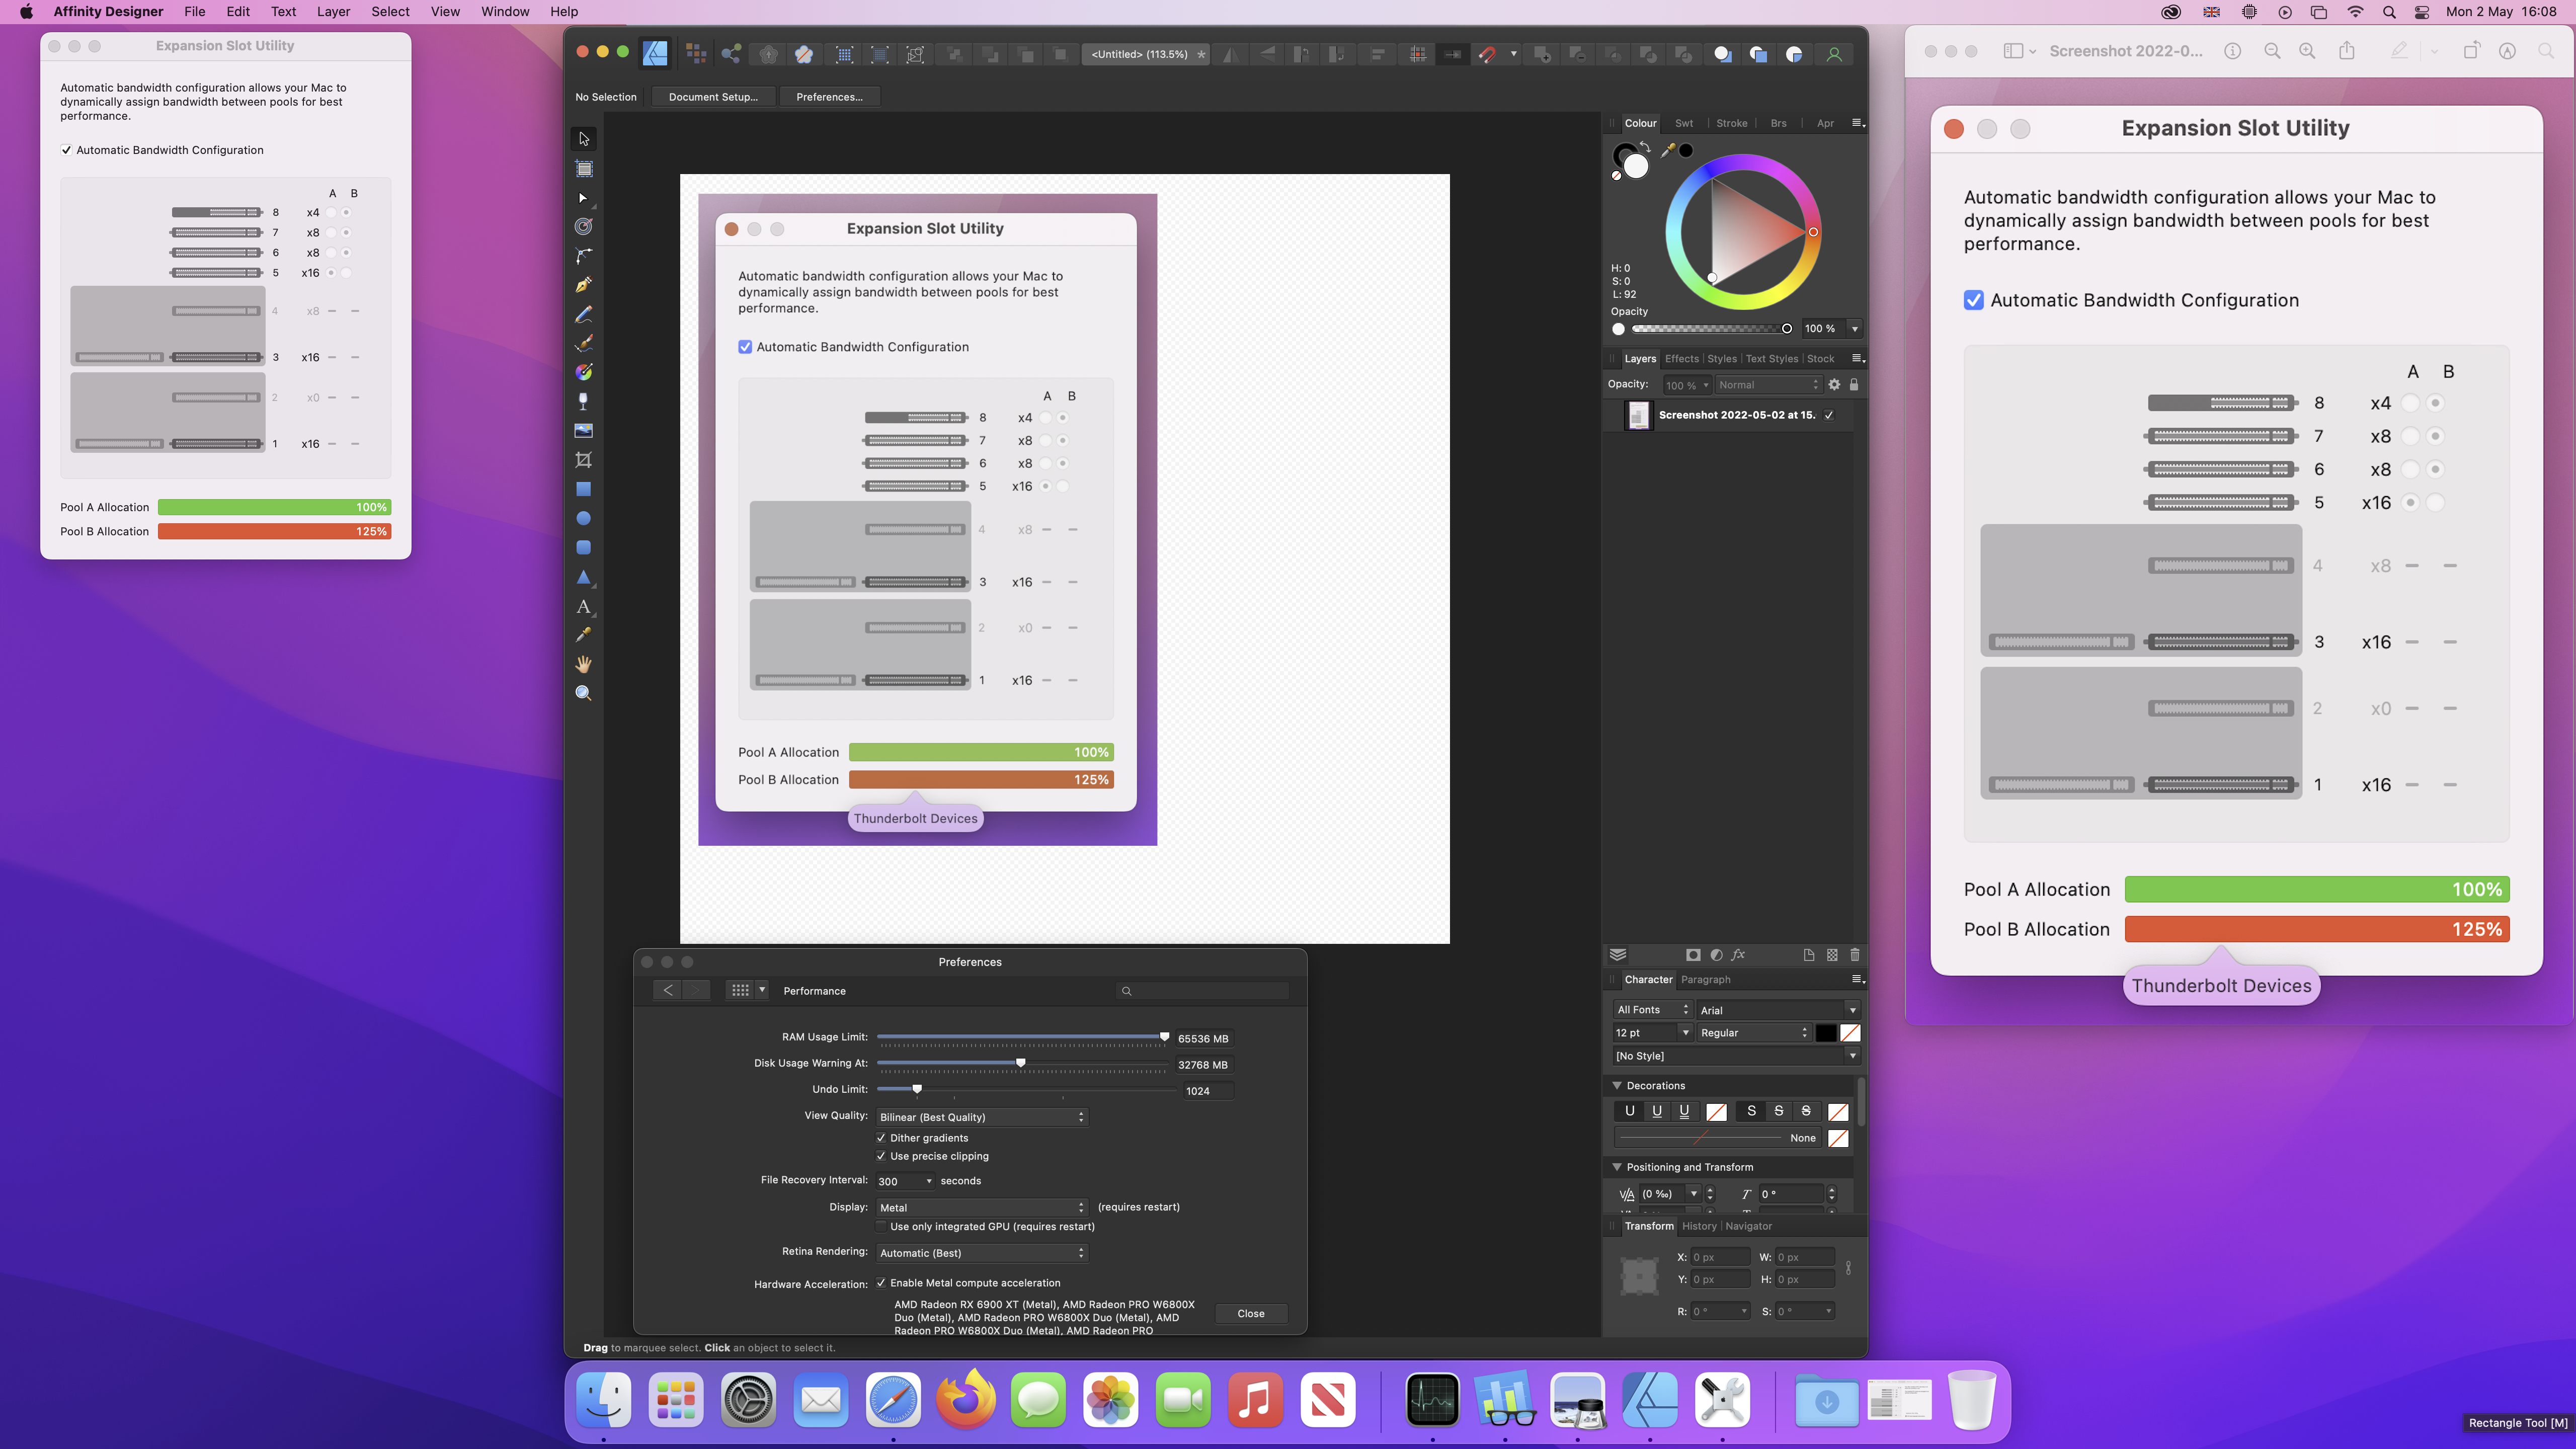
Task: Select the Artistic Text tool
Action: coord(584,606)
